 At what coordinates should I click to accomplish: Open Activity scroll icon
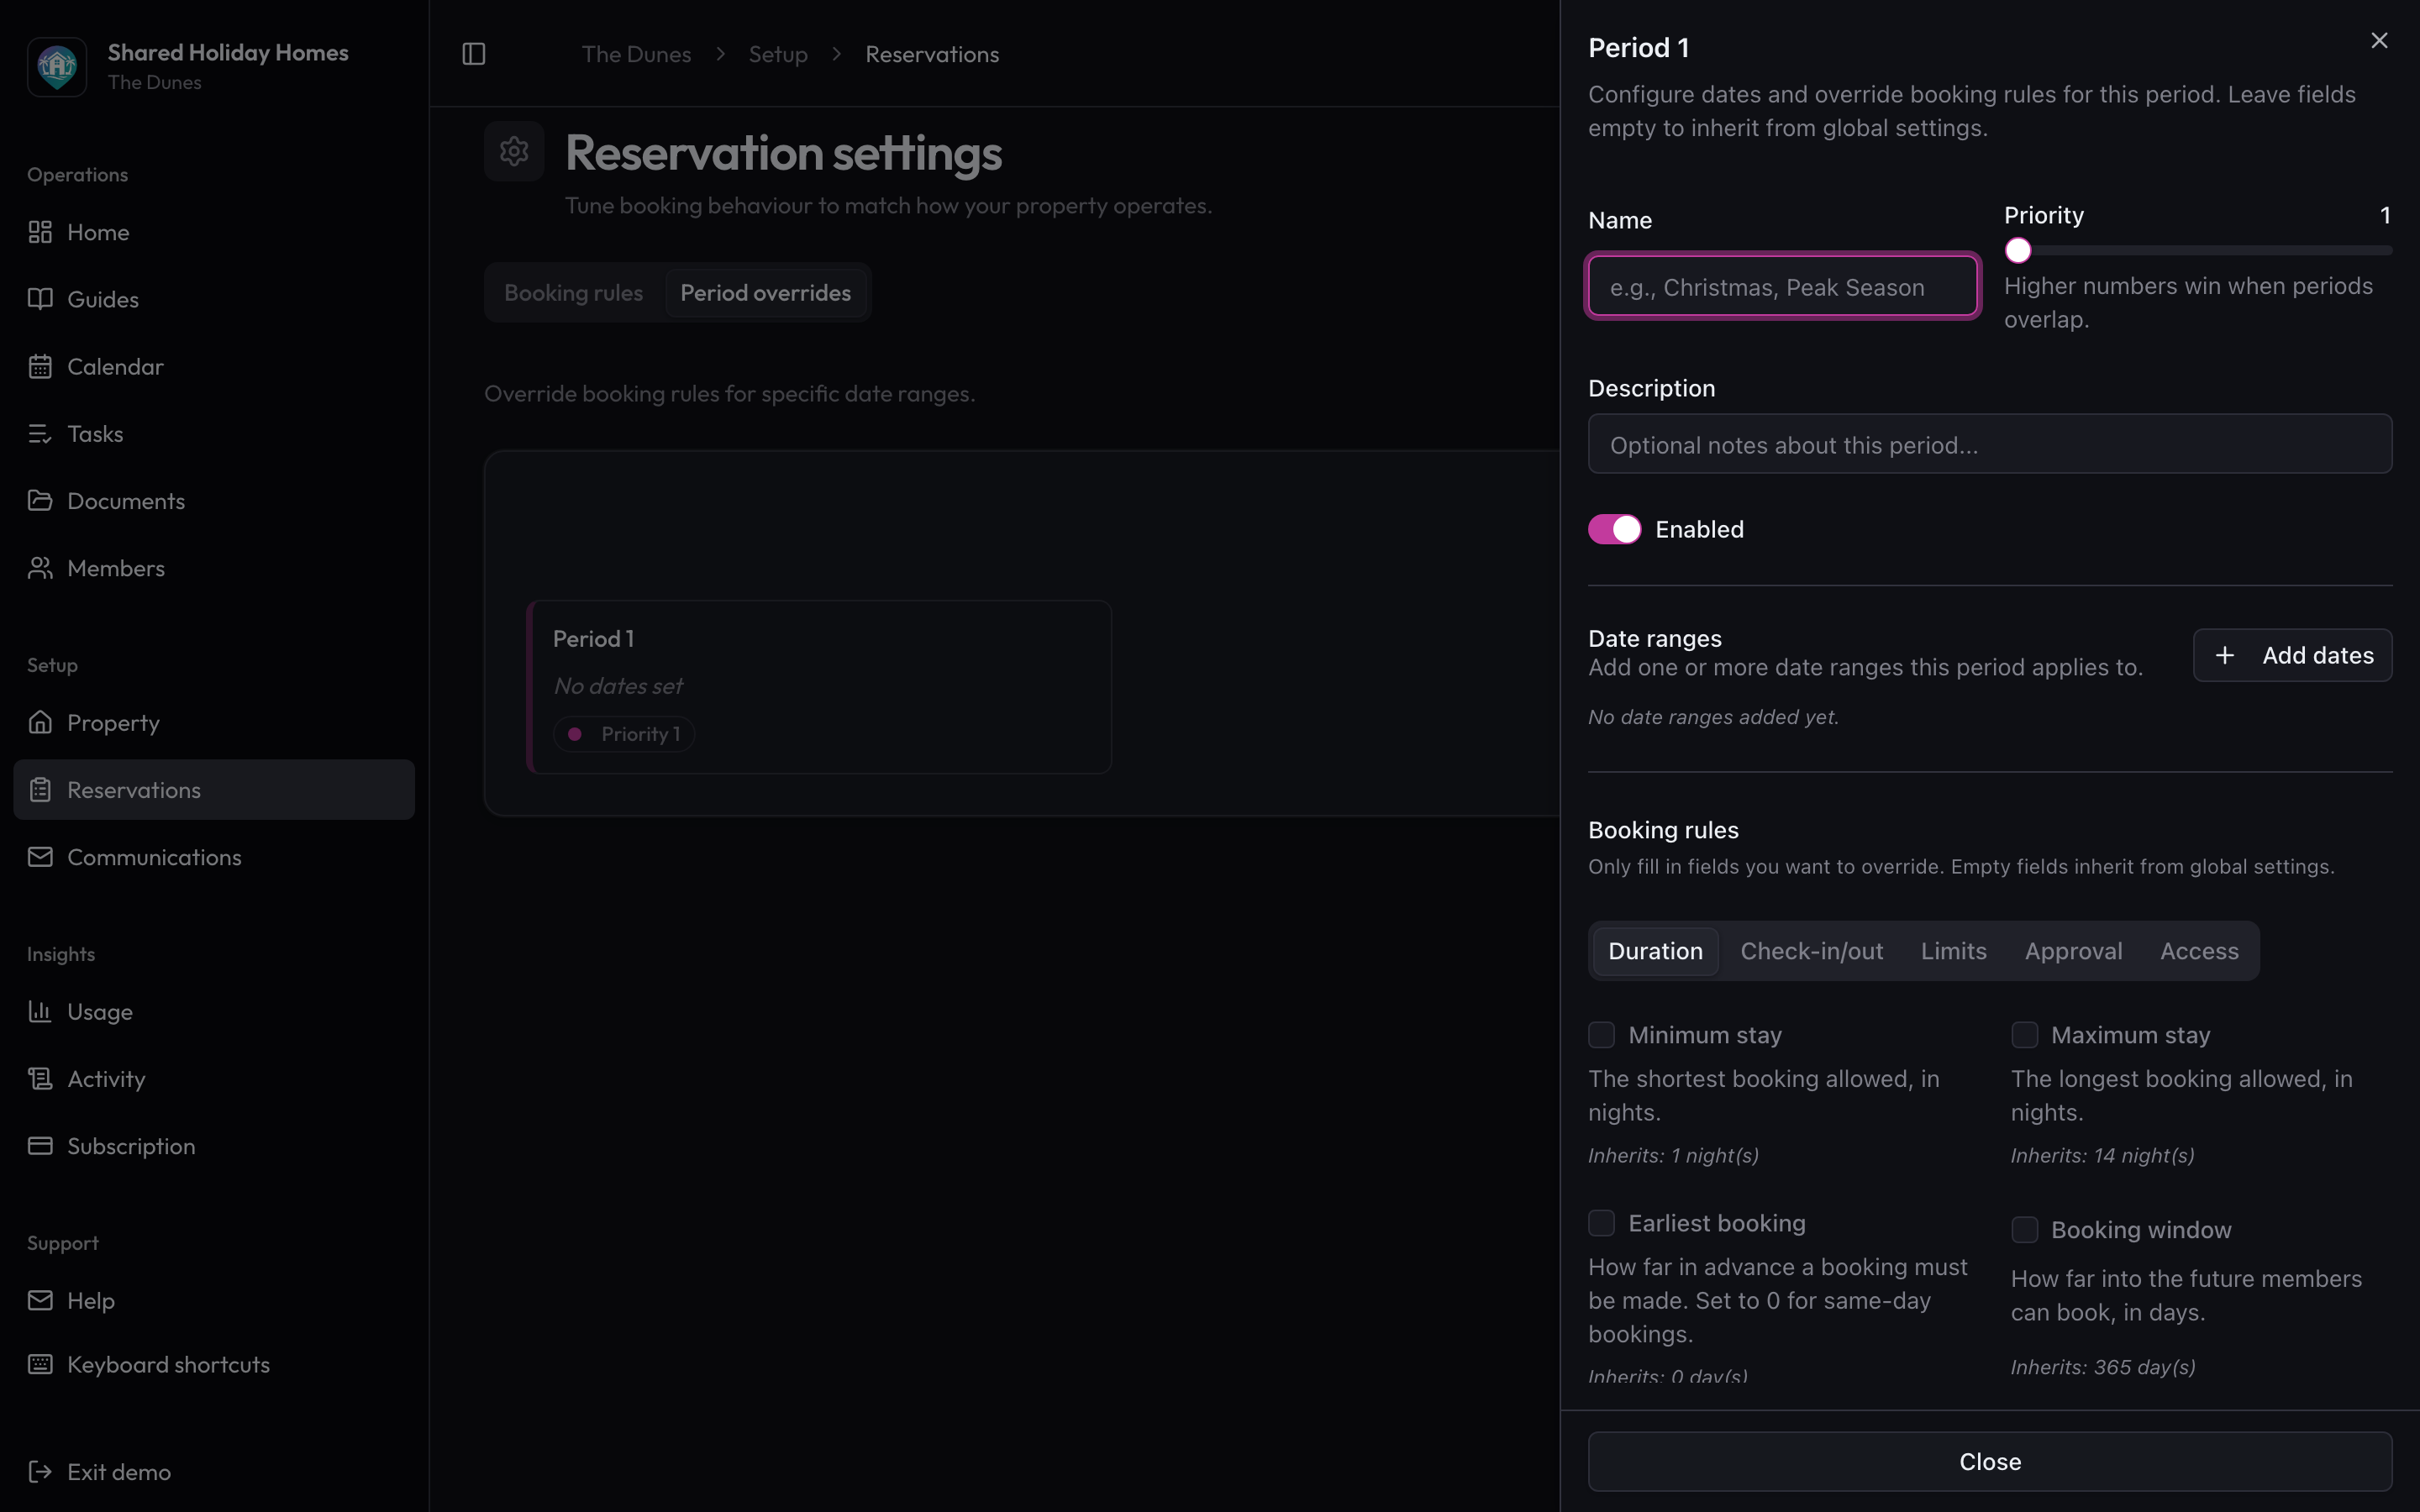40,1078
